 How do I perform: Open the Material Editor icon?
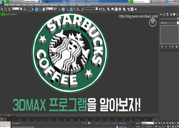pyautogui.click(x=124, y=9)
